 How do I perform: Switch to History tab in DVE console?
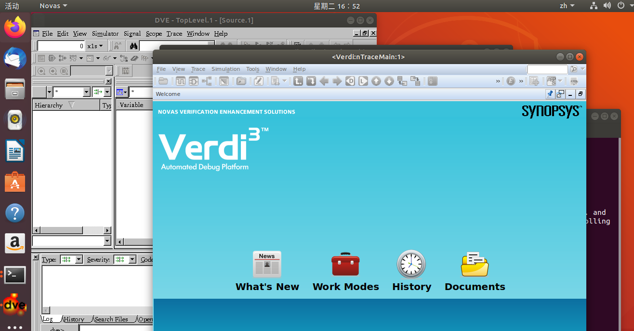(x=74, y=319)
